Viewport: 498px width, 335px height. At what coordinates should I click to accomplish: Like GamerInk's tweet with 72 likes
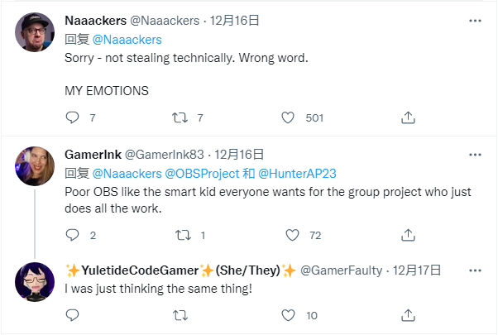click(x=288, y=235)
